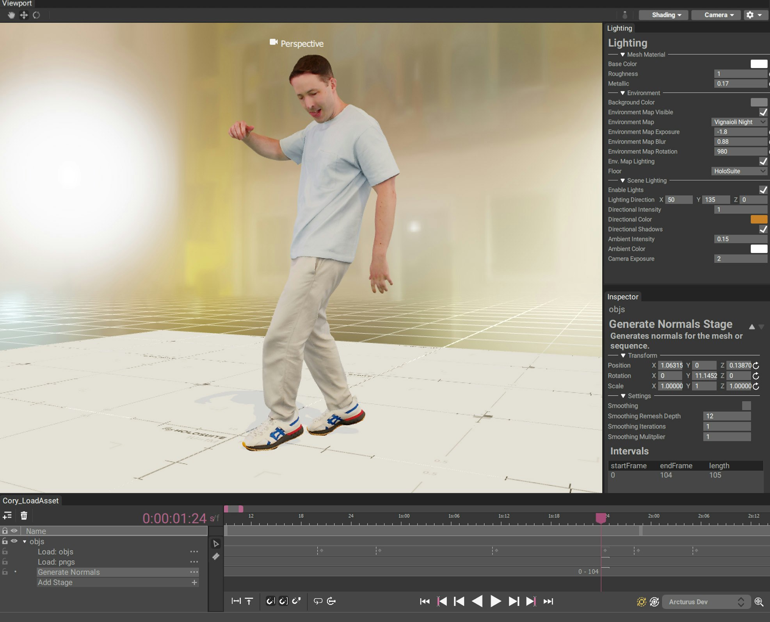Open the Environment Map Vignaioli Night dropdown

(x=739, y=122)
